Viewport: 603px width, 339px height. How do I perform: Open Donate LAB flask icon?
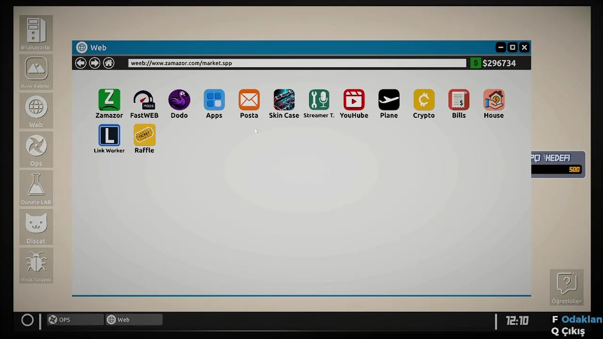[36, 188]
